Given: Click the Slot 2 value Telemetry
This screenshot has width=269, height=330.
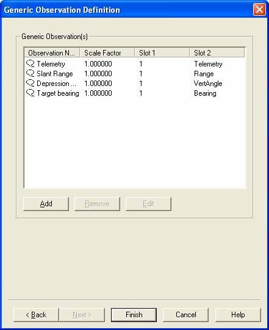Looking at the screenshot, I should [208, 64].
